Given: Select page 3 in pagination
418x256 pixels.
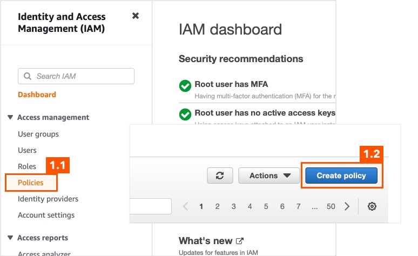Looking at the screenshot, I should (233, 206).
